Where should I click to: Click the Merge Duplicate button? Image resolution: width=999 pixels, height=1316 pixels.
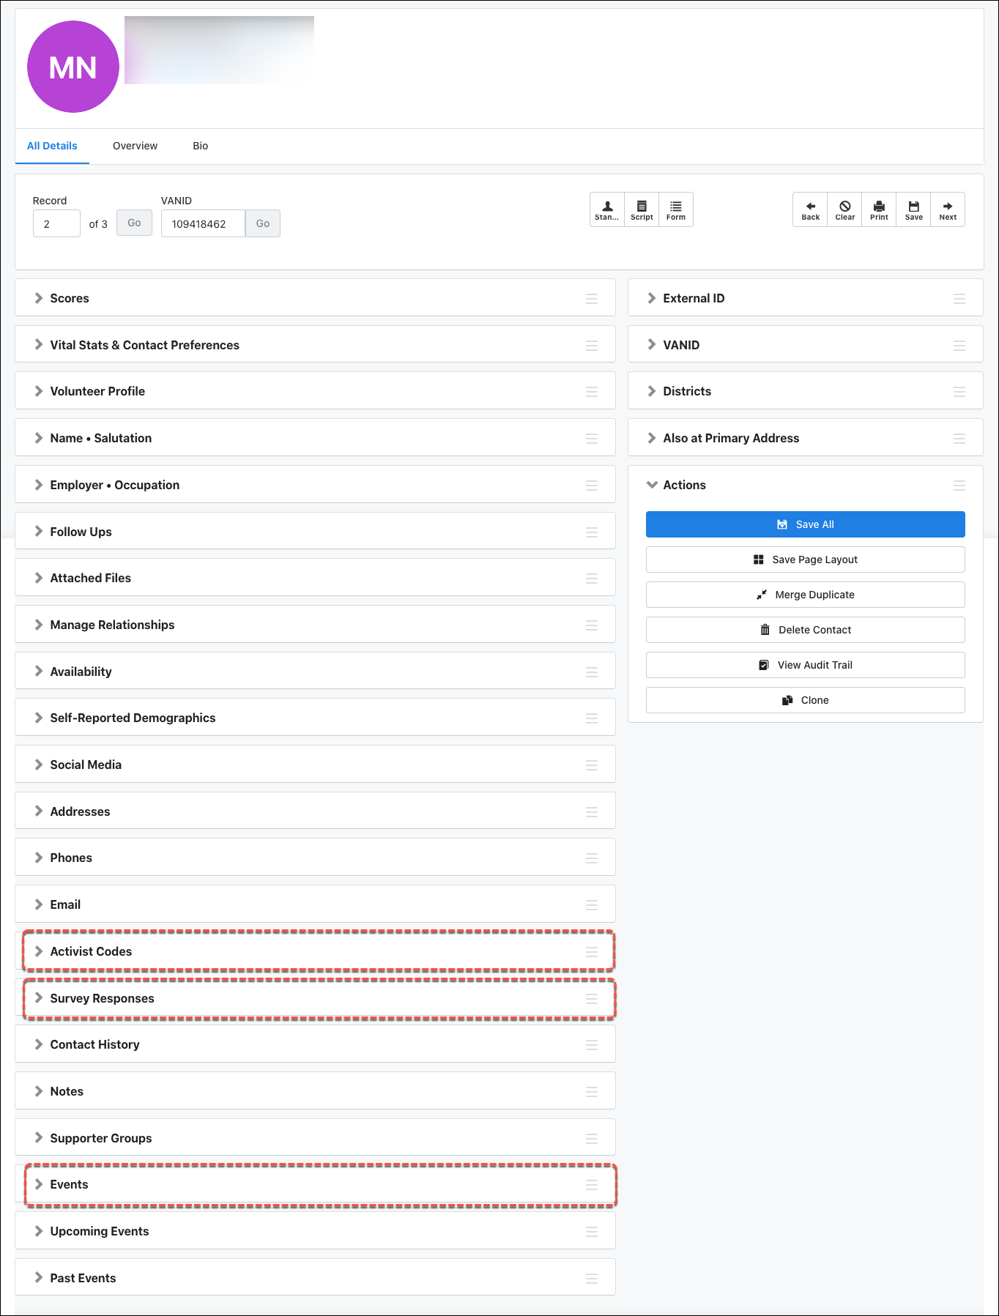[806, 595]
